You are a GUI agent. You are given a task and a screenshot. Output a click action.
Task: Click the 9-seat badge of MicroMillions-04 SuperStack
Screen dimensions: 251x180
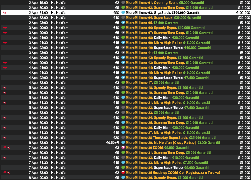(x=123, y=17)
